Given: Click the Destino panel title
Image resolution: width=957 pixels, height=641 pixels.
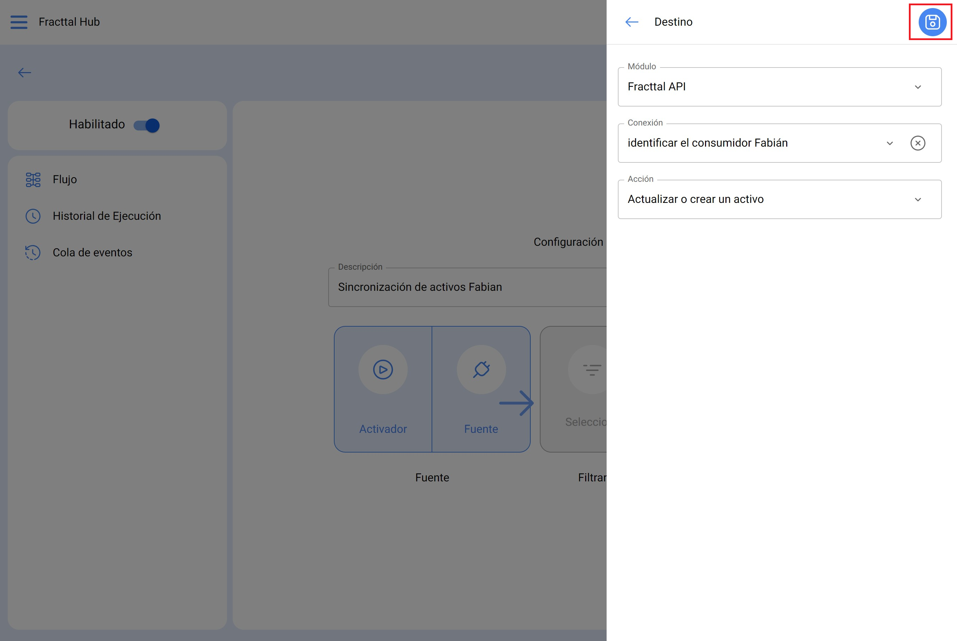Looking at the screenshot, I should click(x=673, y=22).
